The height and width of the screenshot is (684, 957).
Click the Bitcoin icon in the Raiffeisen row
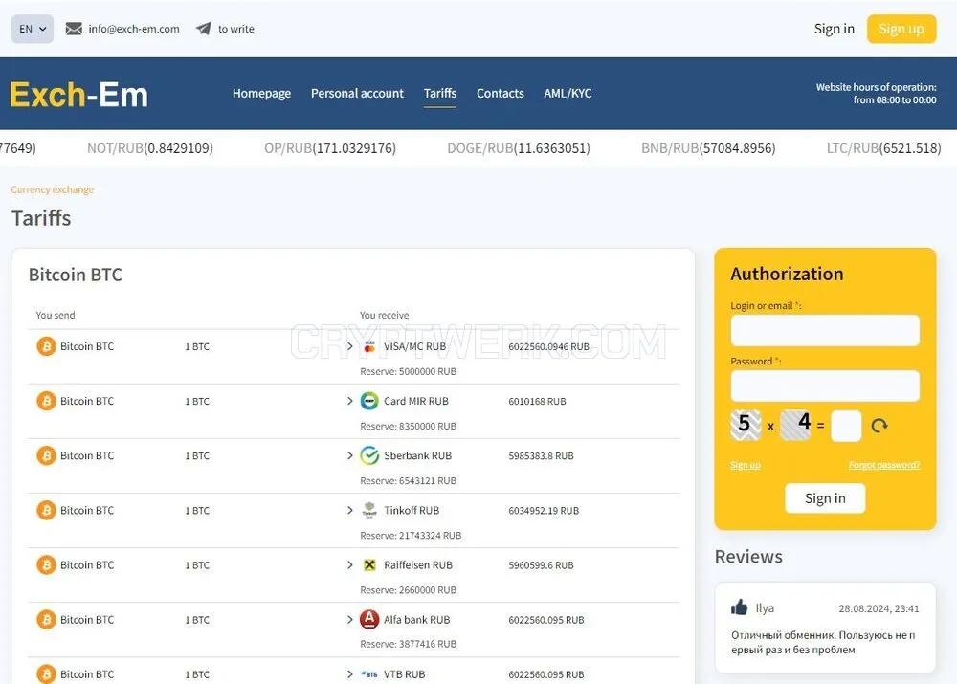point(46,565)
